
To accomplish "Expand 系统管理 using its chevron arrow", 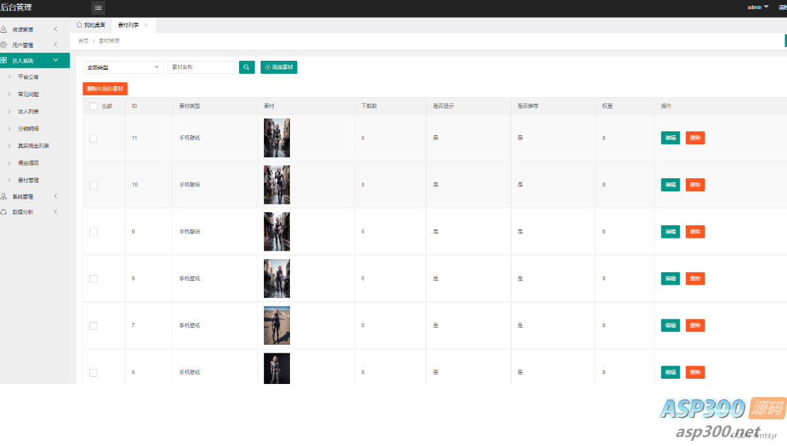I will [56, 196].
